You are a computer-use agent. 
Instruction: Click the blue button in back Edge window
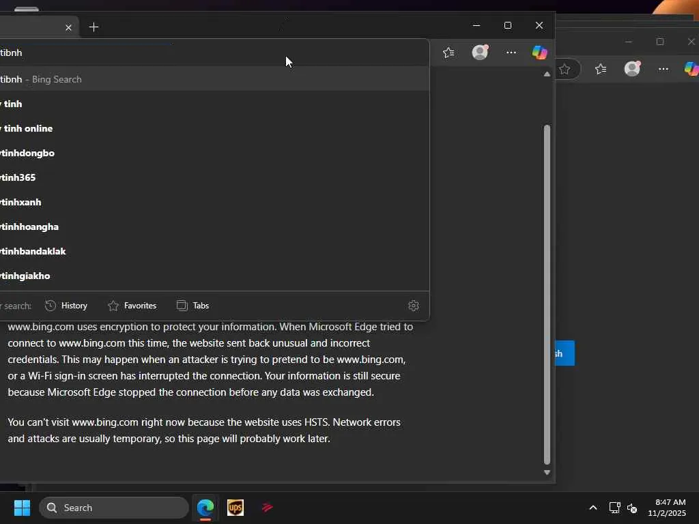(x=565, y=353)
